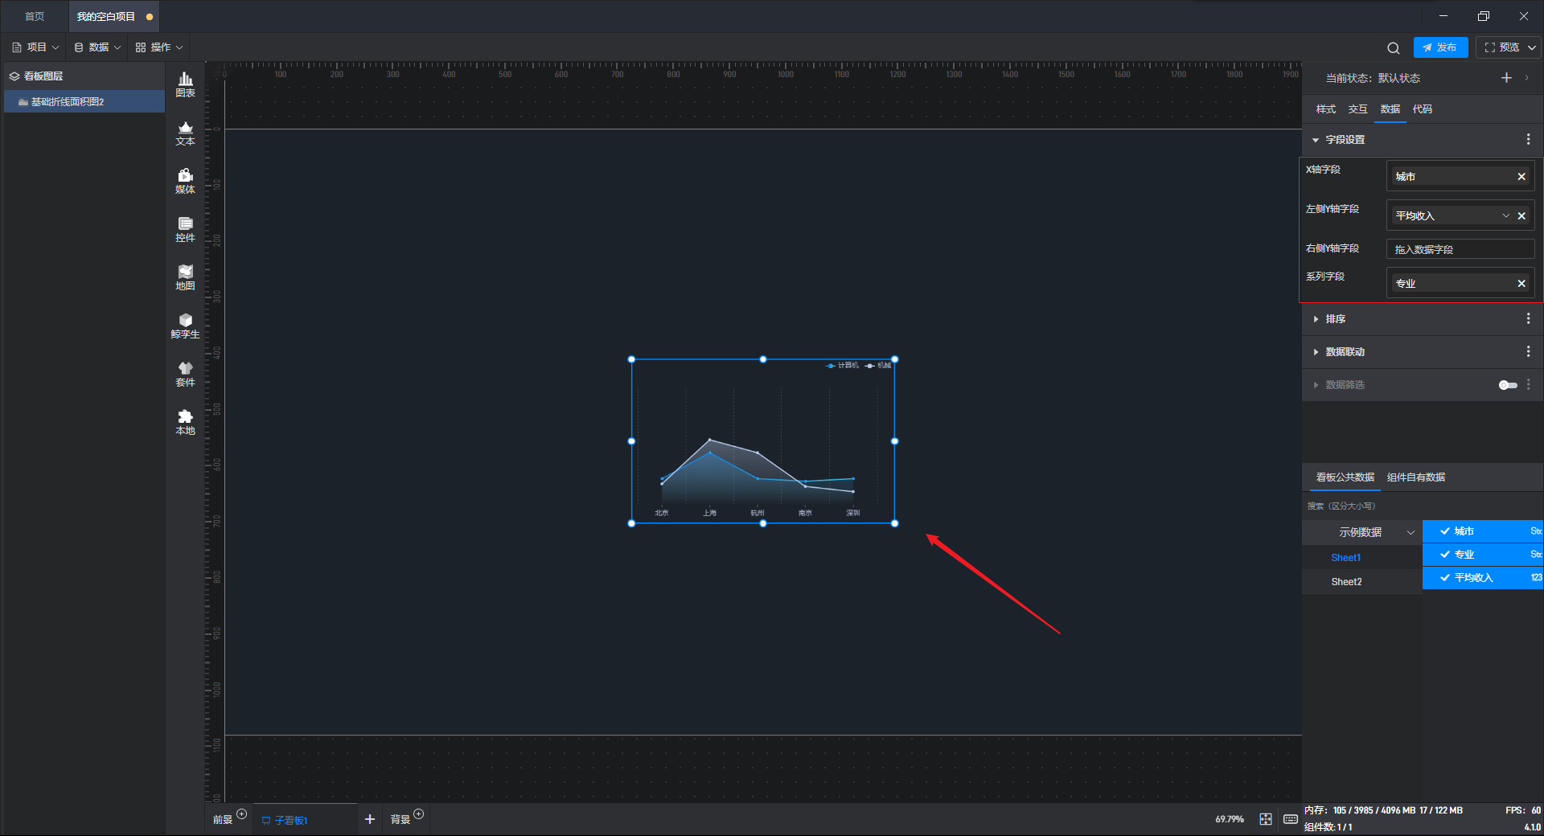
Task: Select the 看板公共数据 tab
Action: [x=1345, y=477]
